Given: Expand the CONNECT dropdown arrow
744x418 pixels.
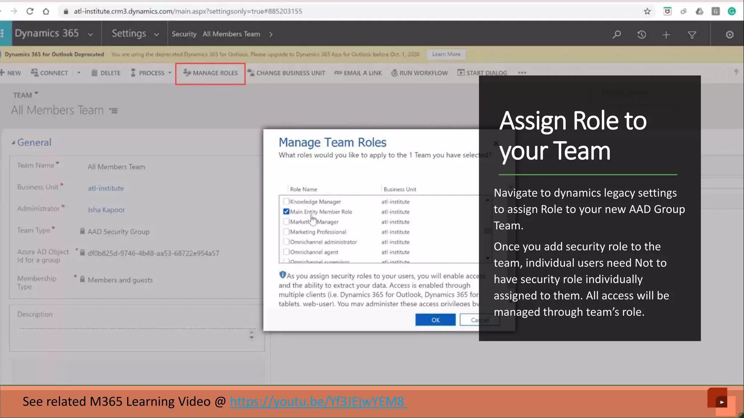Looking at the screenshot, I should 78,73.
